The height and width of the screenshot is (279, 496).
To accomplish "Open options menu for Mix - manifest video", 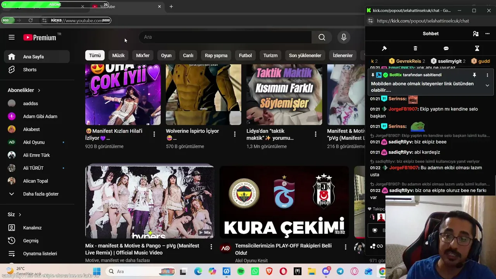I will click(211, 246).
